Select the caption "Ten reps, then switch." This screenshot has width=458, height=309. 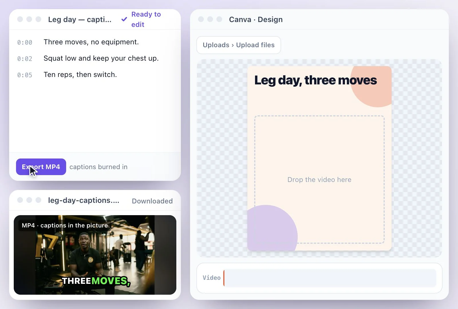click(x=80, y=75)
